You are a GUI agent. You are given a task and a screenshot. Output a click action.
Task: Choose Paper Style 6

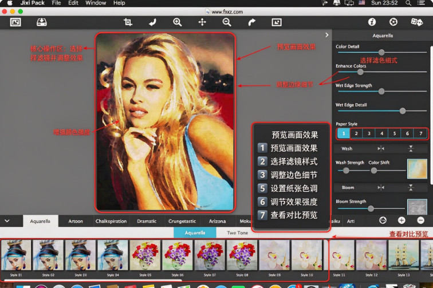[407, 133]
